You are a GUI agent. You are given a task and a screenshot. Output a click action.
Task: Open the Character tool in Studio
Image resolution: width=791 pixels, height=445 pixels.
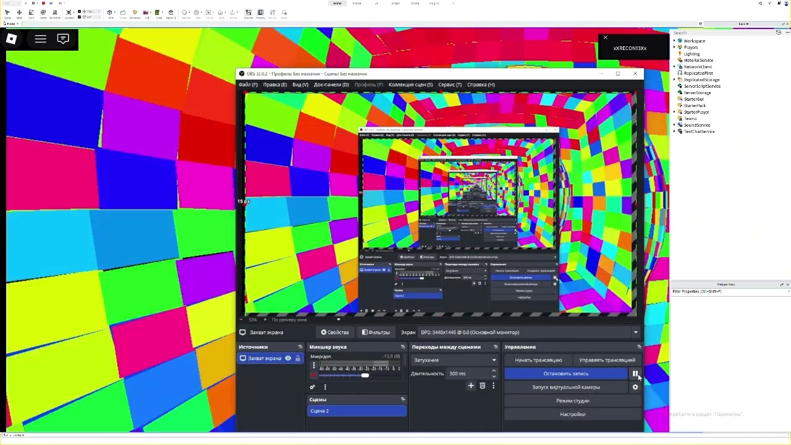point(135,13)
